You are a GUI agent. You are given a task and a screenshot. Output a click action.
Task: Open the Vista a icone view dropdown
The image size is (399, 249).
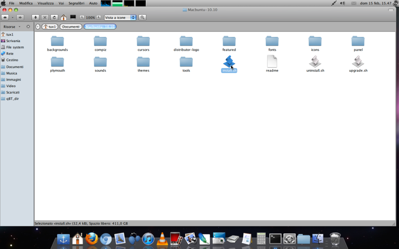click(x=120, y=18)
